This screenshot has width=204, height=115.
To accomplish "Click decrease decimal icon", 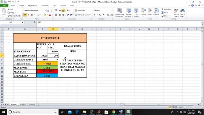I will click(112, 15).
